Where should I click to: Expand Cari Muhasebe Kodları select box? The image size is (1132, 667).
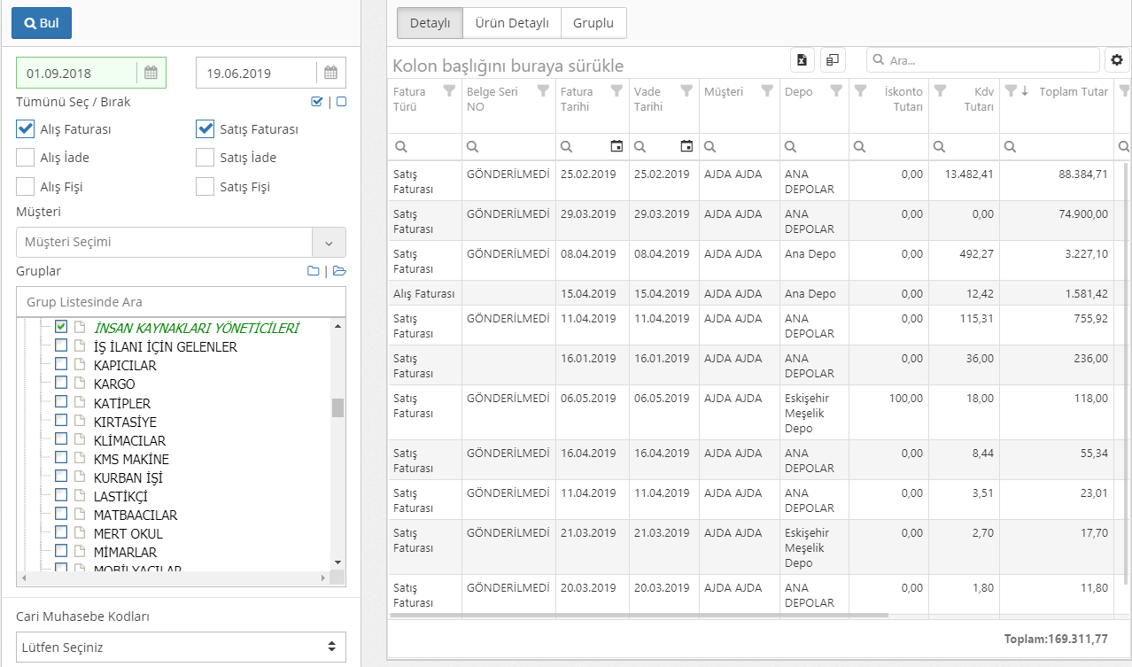point(181,647)
